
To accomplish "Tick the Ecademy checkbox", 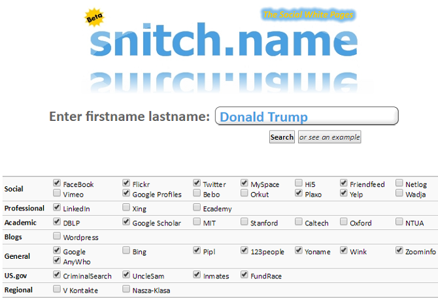I will tap(197, 208).
